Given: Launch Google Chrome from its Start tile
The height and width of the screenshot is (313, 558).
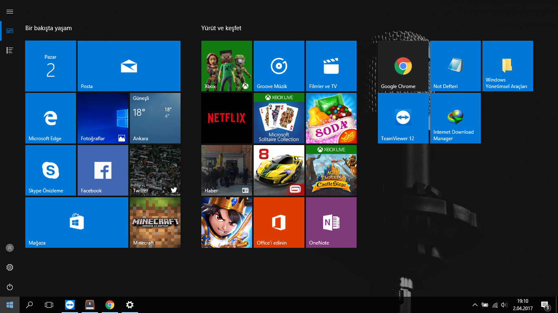Looking at the screenshot, I should (403, 66).
